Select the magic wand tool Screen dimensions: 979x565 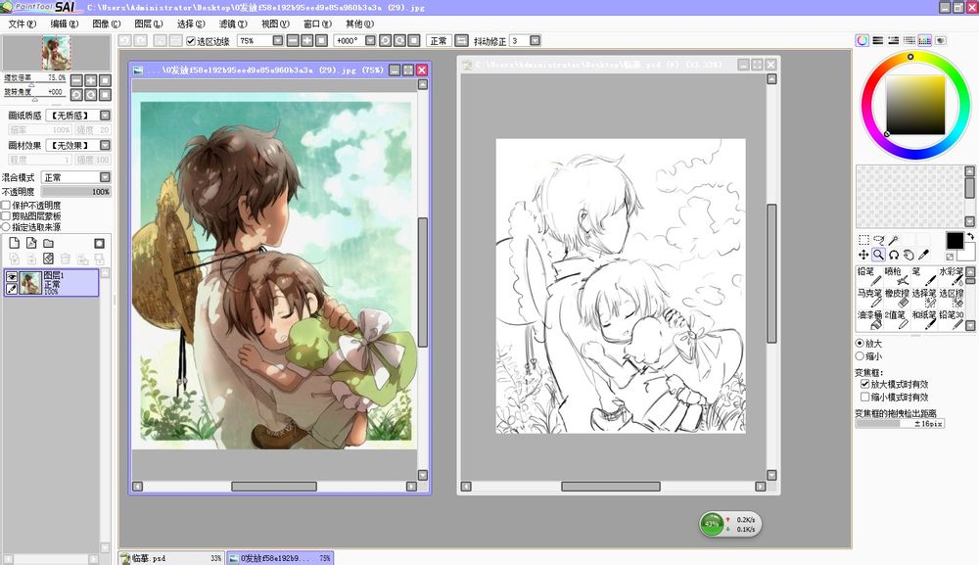pos(894,240)
